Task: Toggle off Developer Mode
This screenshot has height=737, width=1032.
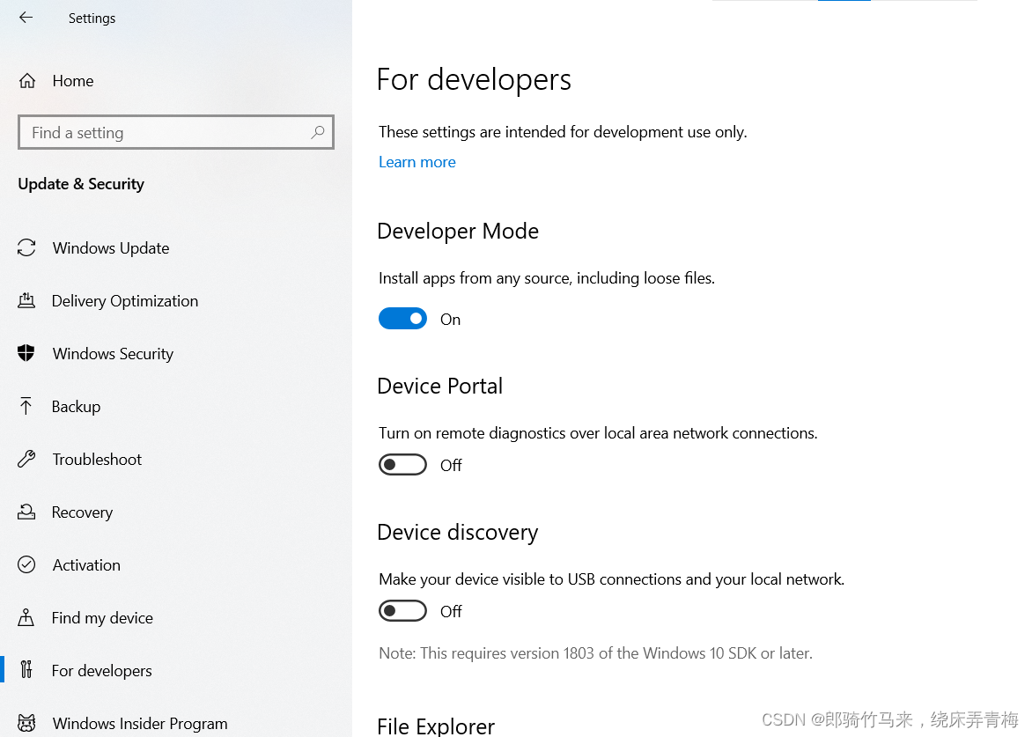Action: (402, 318)
